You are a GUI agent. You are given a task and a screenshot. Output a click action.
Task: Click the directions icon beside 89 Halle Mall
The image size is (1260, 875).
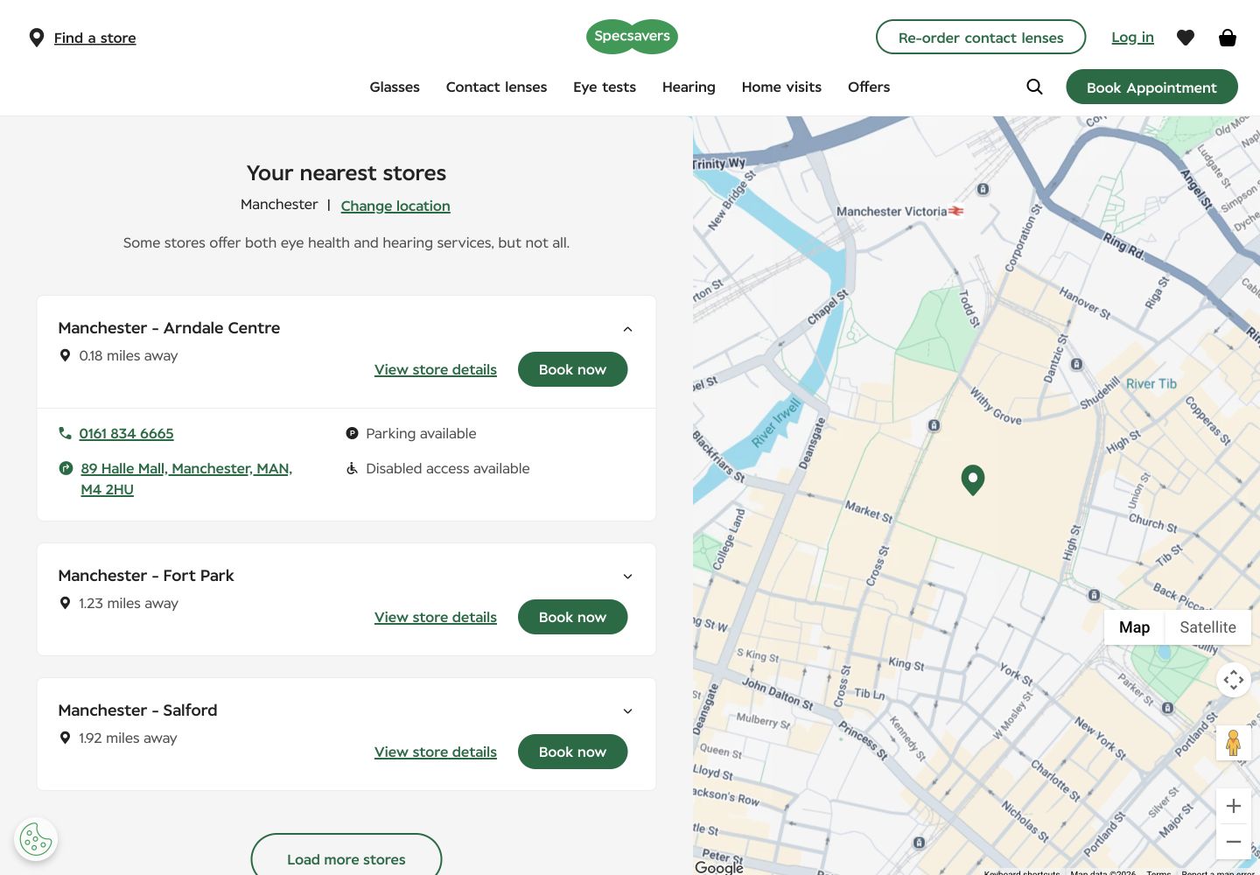66,468
